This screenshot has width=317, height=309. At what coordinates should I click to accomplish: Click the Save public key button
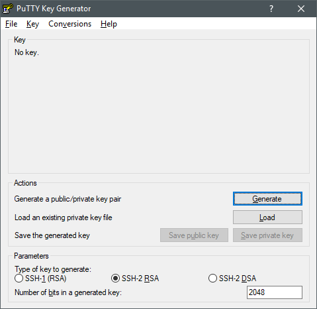point(194,235)
